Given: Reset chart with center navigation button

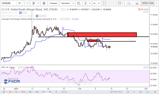Looking at the screenshot, I should click(x=79, y=83).
